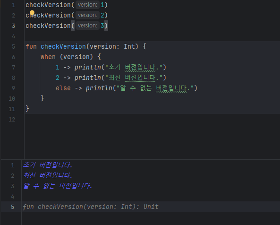Click println on editor line 8
The height and width of the screenshot is (225, 280).
[x=88, y=78]
